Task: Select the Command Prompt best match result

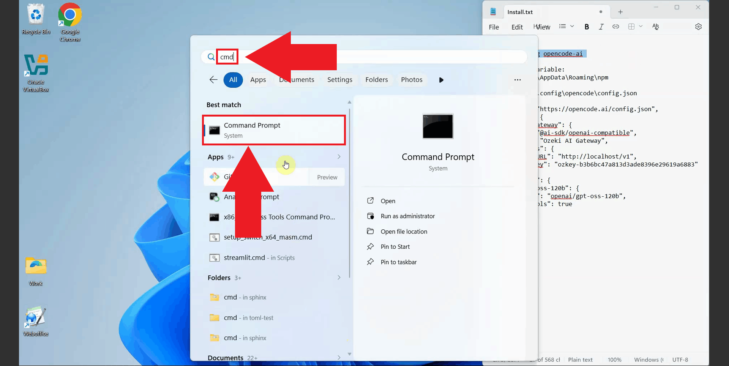Action: pos(273,130)
